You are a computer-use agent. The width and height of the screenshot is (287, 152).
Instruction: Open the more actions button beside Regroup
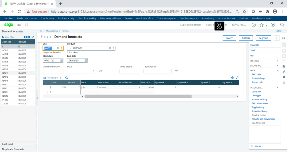(x=277, y=38)
